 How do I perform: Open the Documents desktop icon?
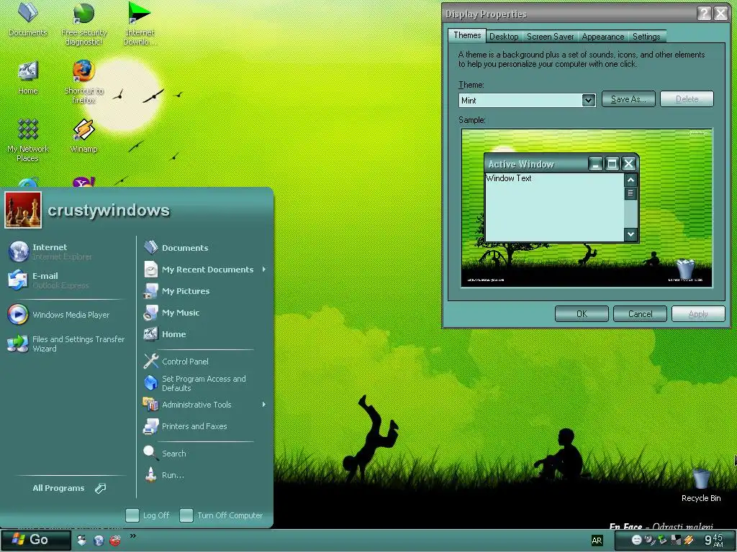[28, 20]
